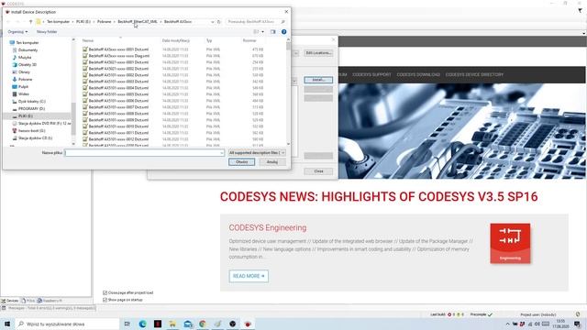The height and width of the screenshot is (330, 587).
Task: Click Nazwa column header
Action: pyautogui.click(x=88, y=40)
